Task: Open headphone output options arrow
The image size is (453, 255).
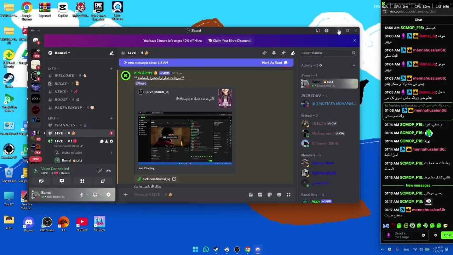Action: [x=101, y=194]
